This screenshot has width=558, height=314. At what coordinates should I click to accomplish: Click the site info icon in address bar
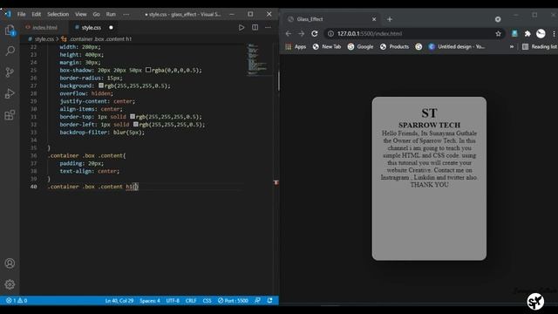pos(331,33)
